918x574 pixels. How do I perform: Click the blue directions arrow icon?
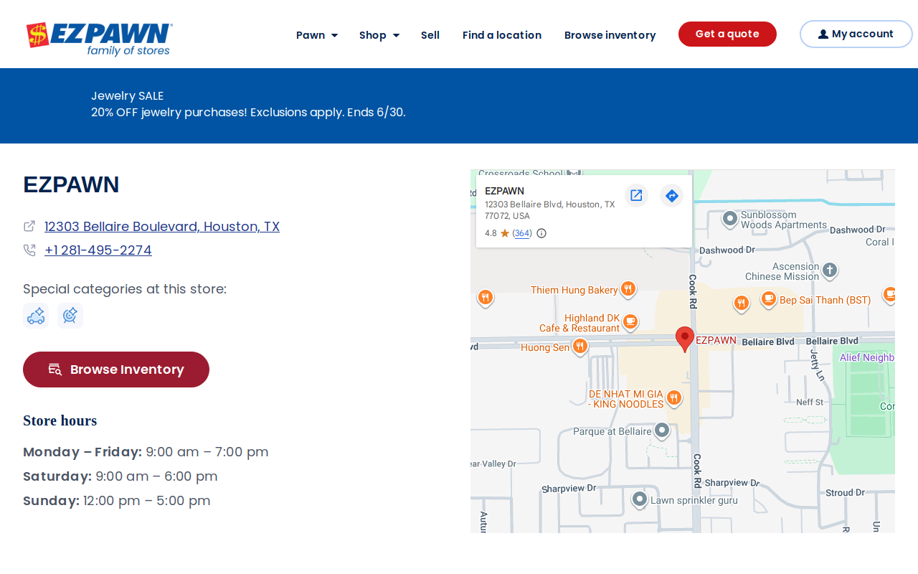coord(671,195)
